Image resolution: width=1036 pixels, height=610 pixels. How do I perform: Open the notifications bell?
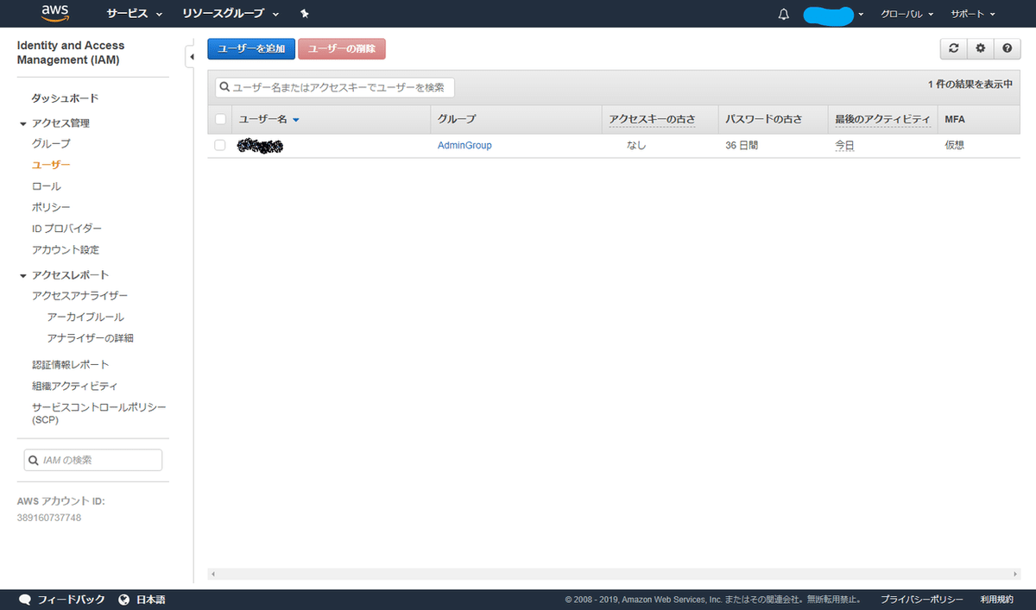coord(784,14)
